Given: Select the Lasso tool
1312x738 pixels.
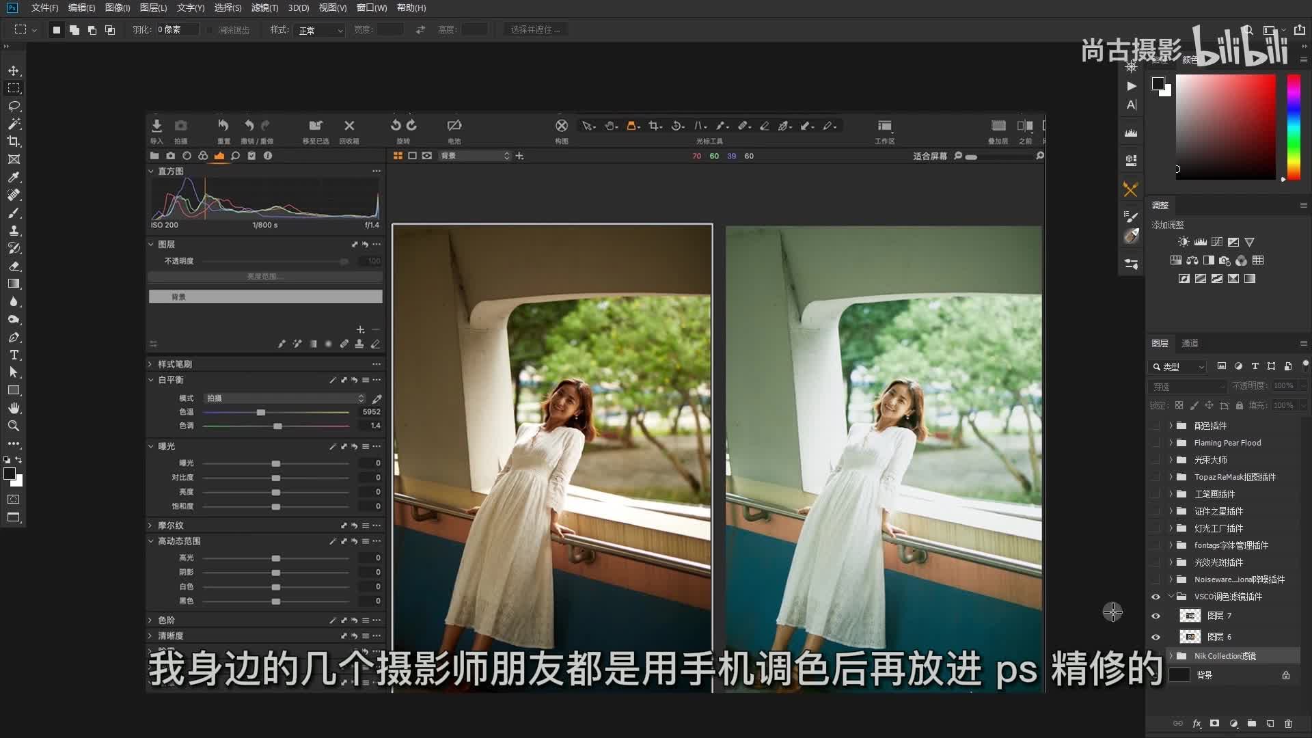Looking at the screenshot, I should click(x=14, y=107).
